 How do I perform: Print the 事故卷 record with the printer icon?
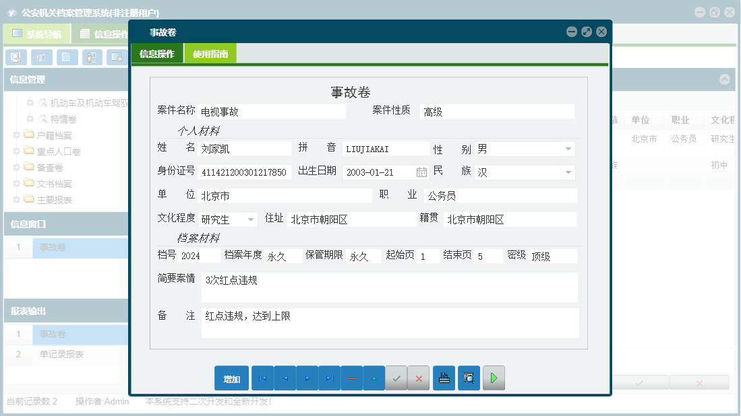[x=444, y=378]
